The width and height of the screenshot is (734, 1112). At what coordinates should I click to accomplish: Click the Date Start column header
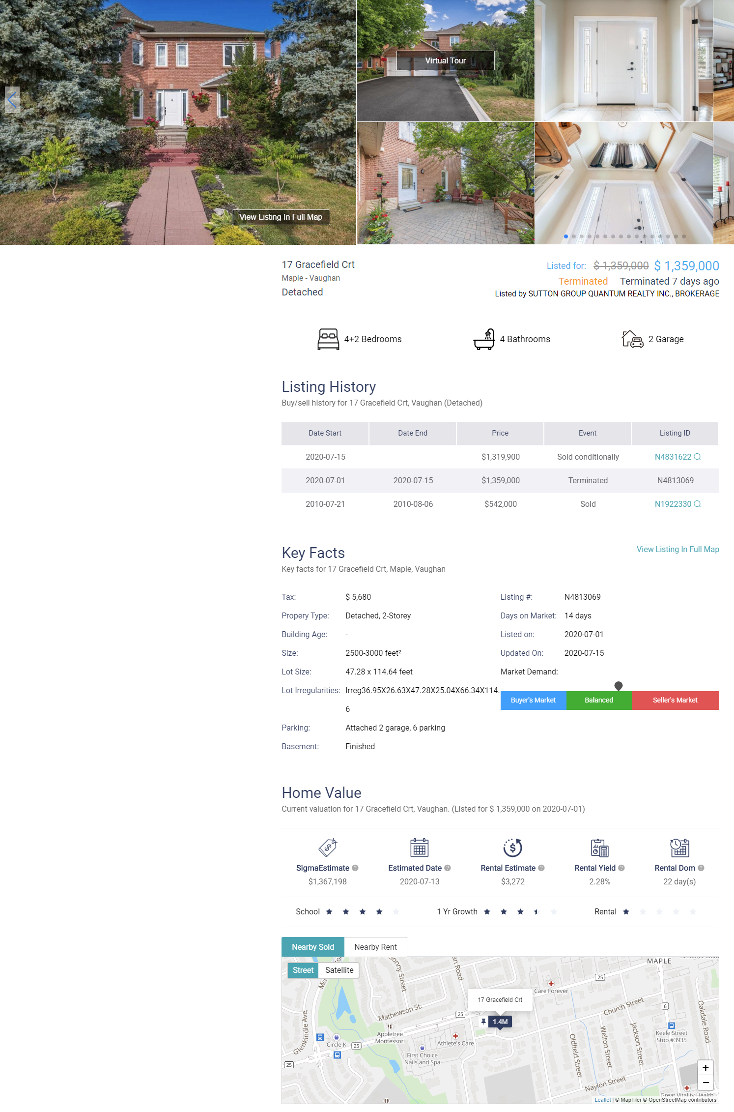[x=325, y=433]
